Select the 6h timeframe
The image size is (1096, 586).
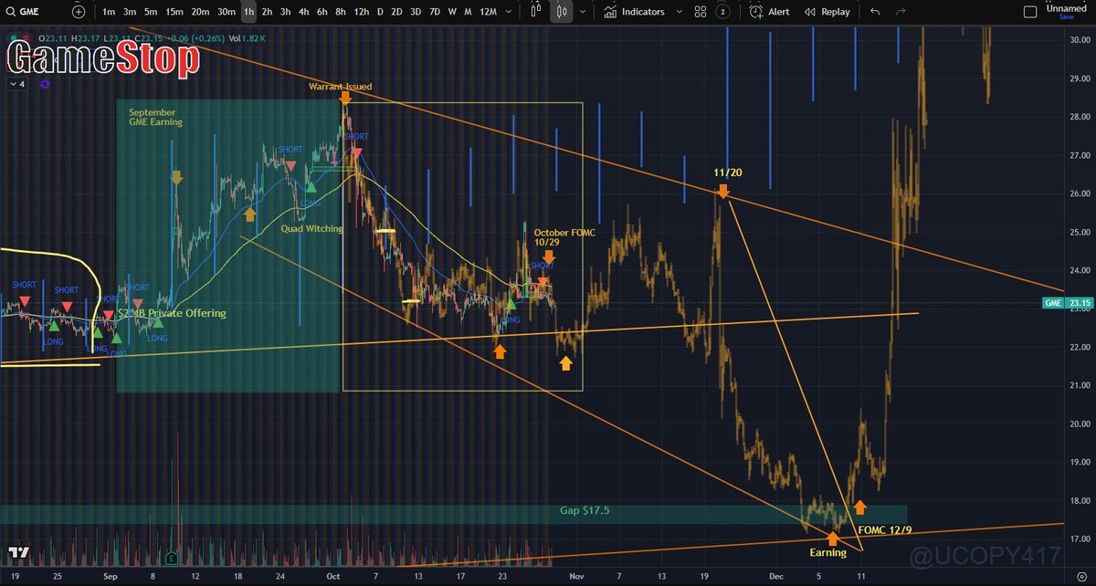(x=322, y=12)
